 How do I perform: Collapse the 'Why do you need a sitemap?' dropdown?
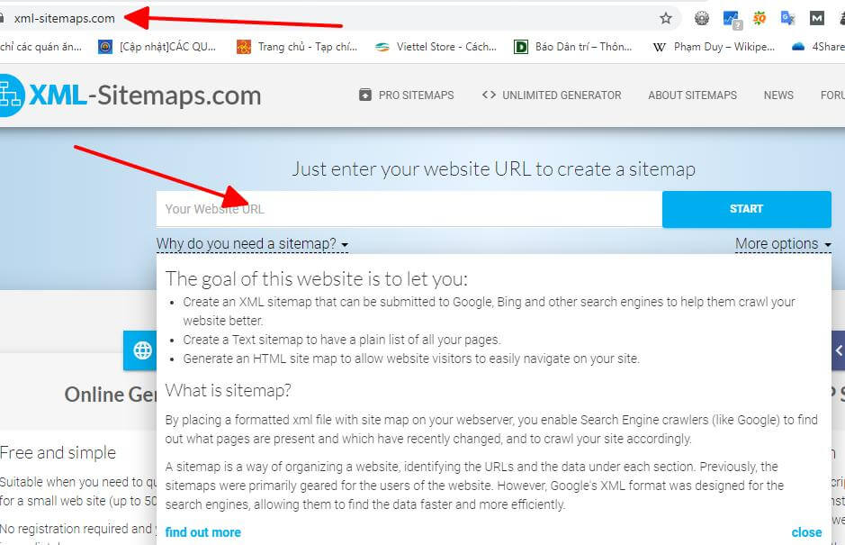(x=252, y=244)
